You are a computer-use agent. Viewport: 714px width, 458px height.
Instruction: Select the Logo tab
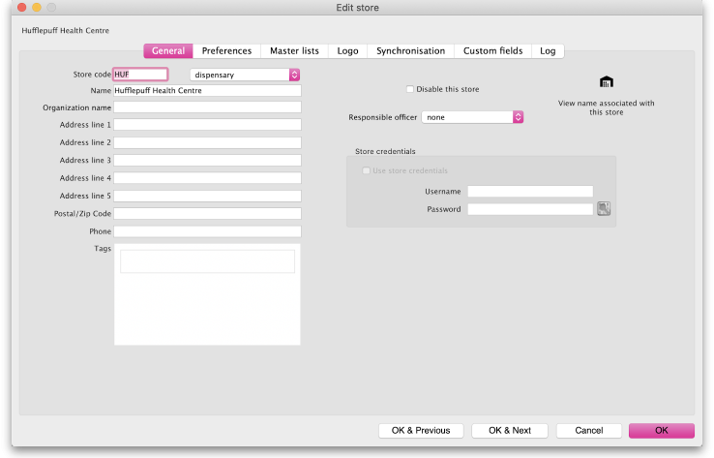347,51
